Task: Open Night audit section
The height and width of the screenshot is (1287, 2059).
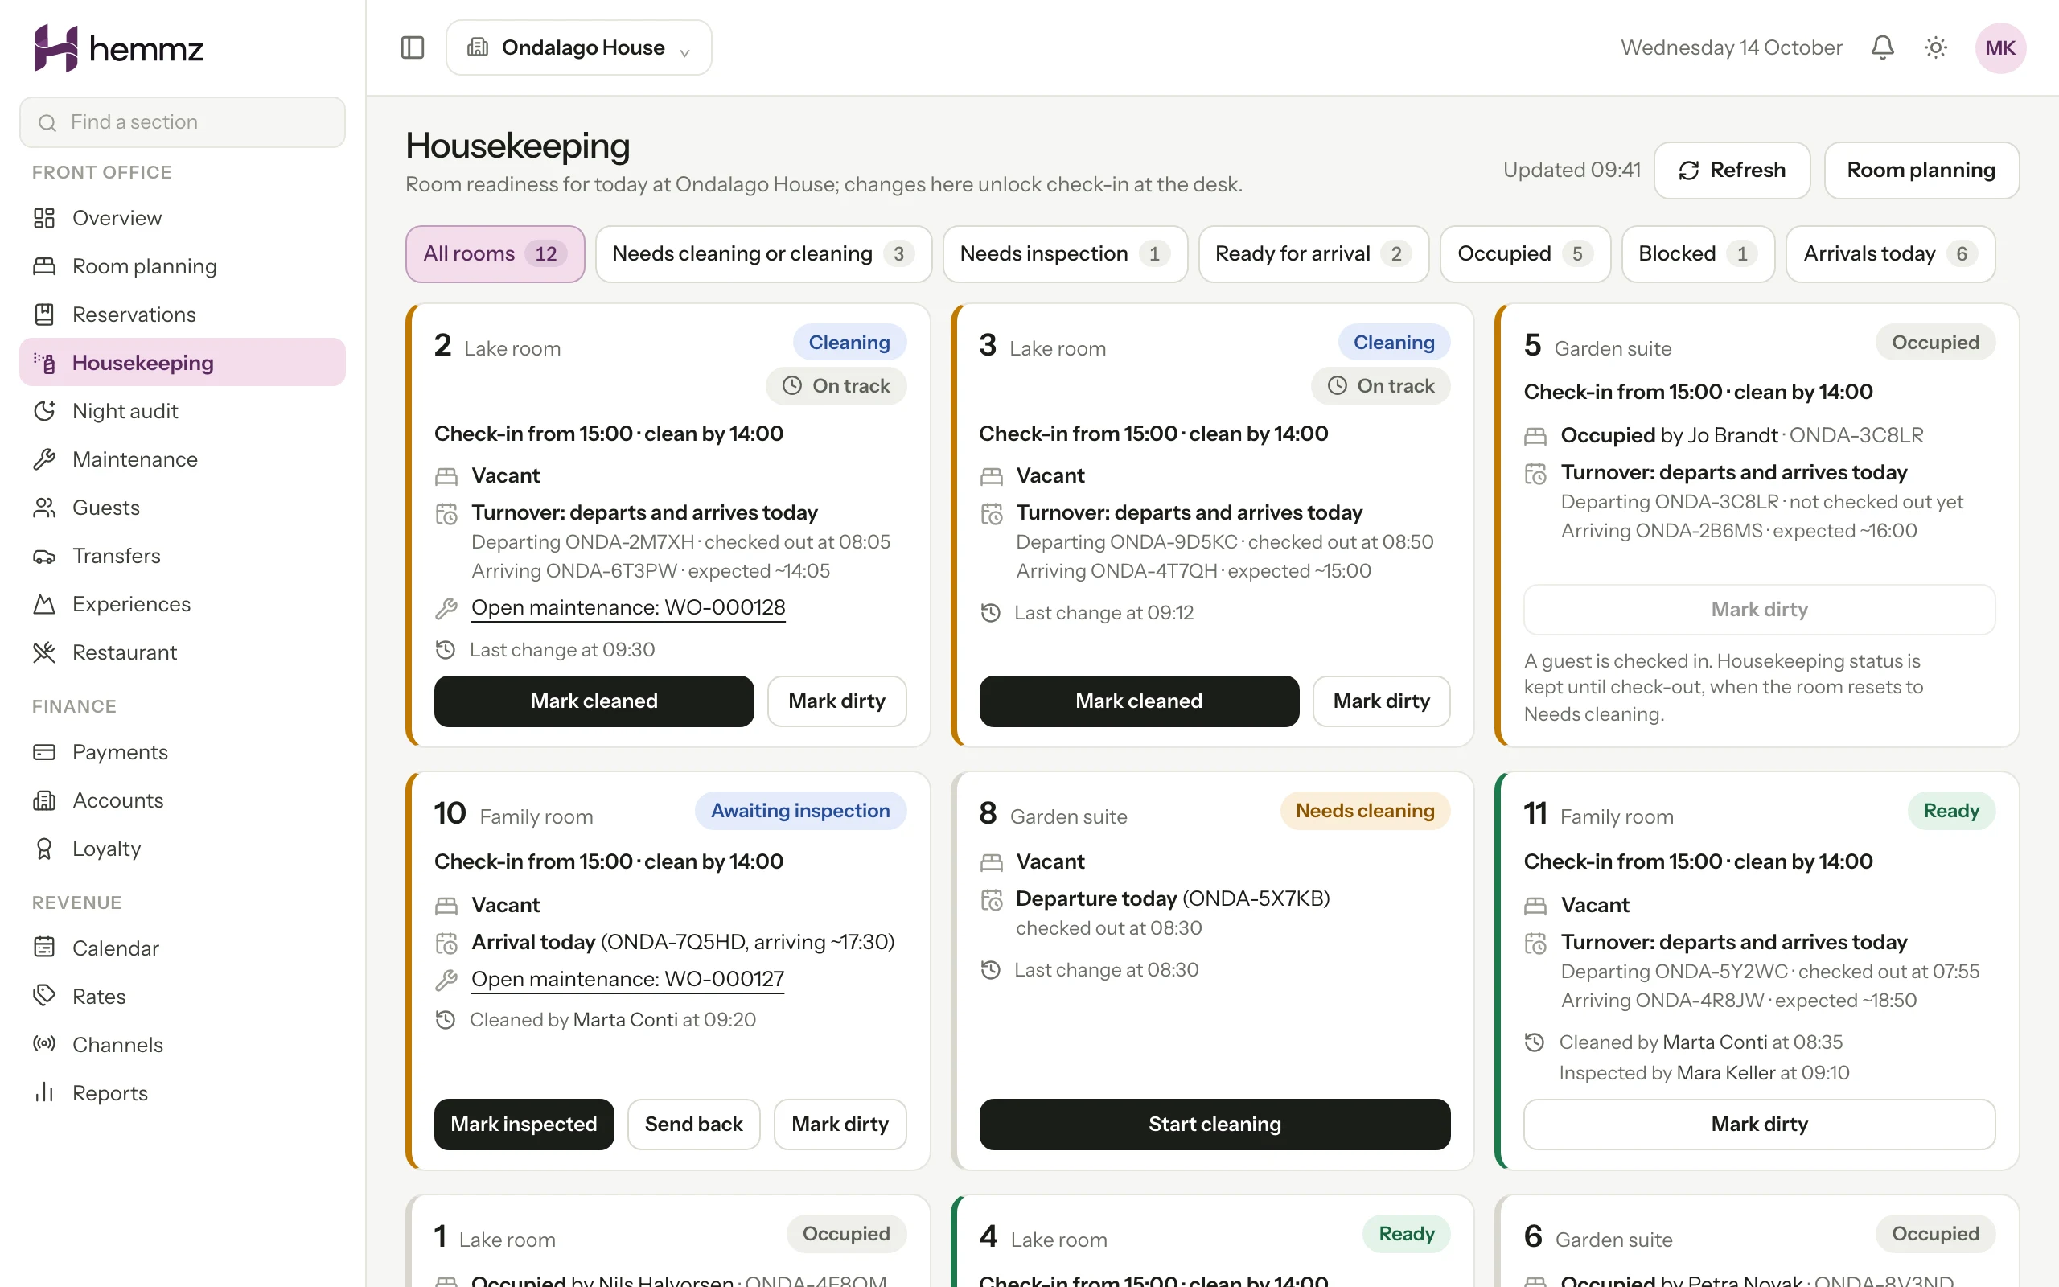Action: (182, 411)
